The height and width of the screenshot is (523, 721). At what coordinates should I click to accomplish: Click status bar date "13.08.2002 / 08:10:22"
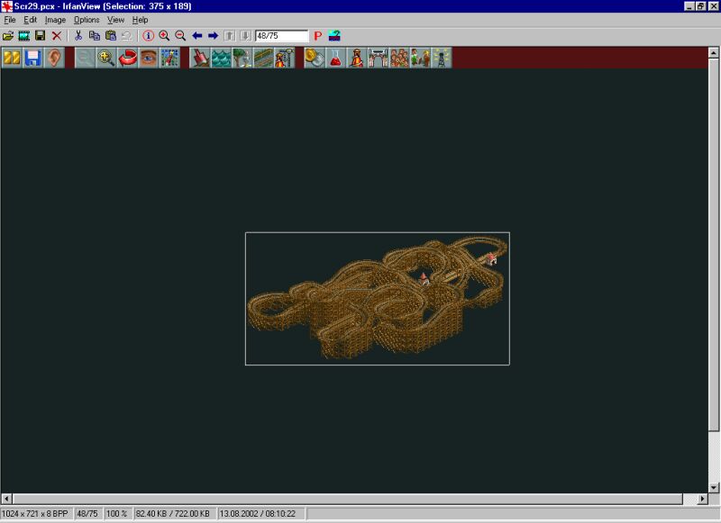pyautogui.click(x=257, y=513)
